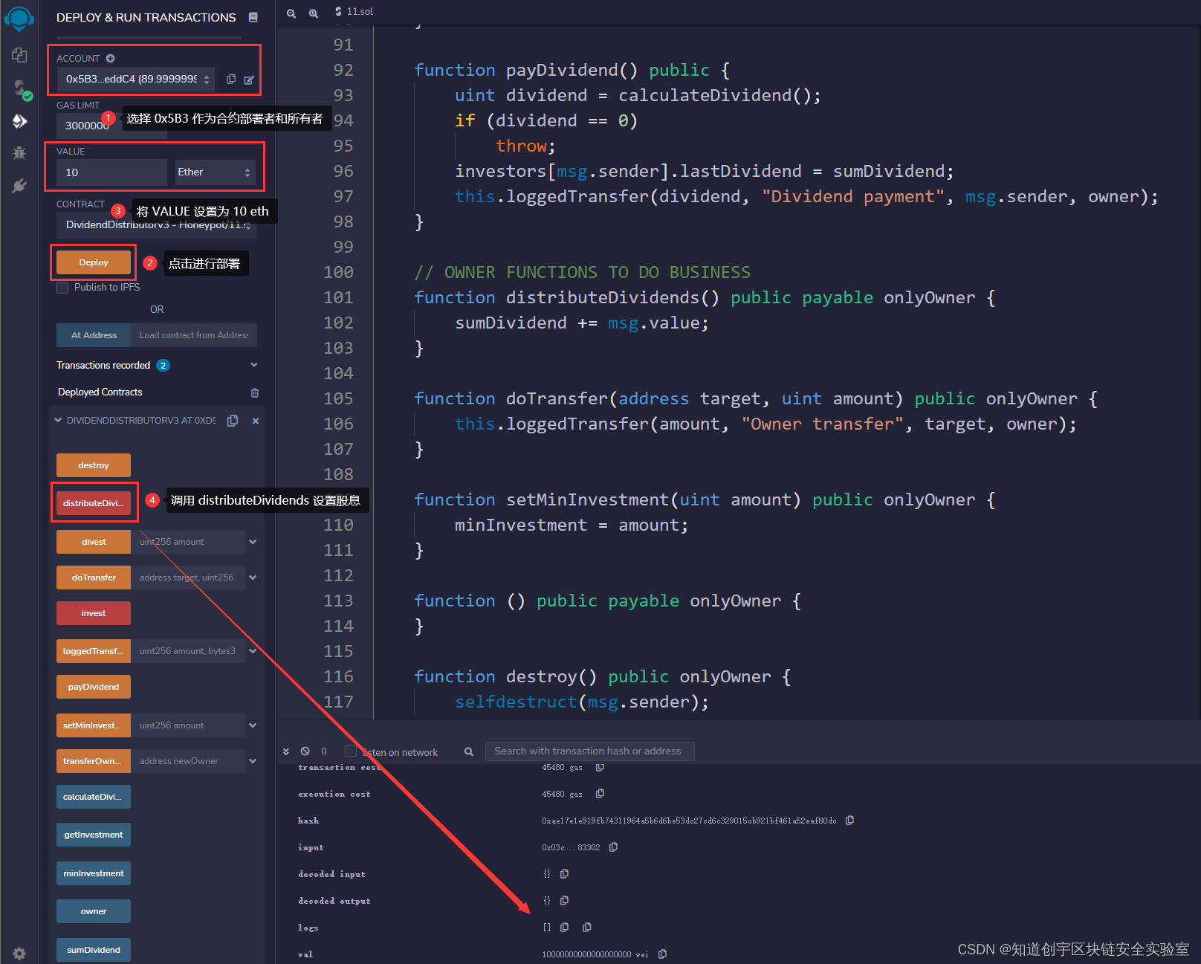Focus the transaction hash search field
The height and width of the screenshot is (964, 1201).
click(x=590, y=751)
